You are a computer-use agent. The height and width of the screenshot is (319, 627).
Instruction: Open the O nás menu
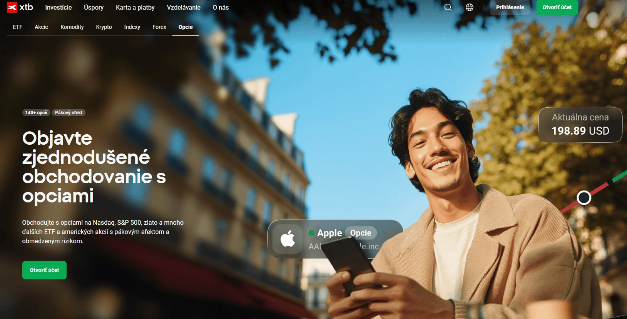click(x=221, y=7)
